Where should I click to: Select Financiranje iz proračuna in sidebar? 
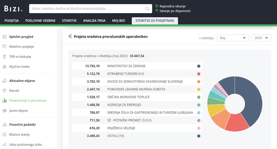(28, 100)
